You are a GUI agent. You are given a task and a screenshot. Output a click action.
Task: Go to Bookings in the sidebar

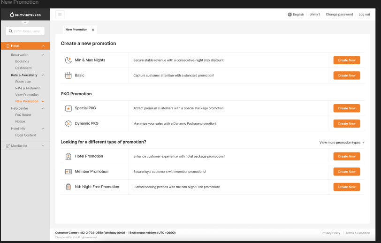tap(22, 61)
